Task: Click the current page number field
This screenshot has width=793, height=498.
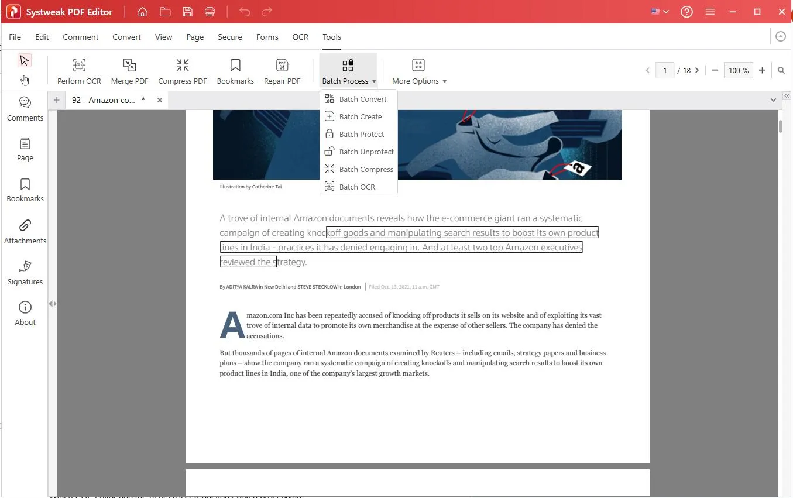Action: coord(665,70)
